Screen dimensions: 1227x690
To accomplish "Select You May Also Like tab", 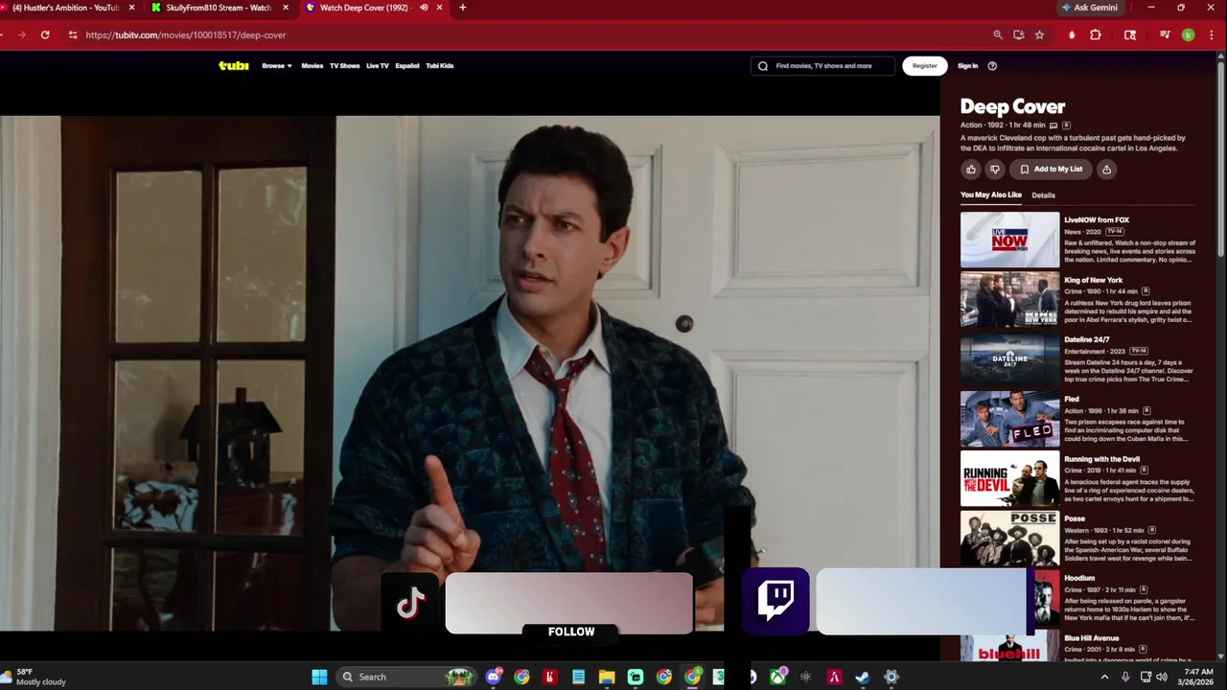I will (x=991, y=195).
